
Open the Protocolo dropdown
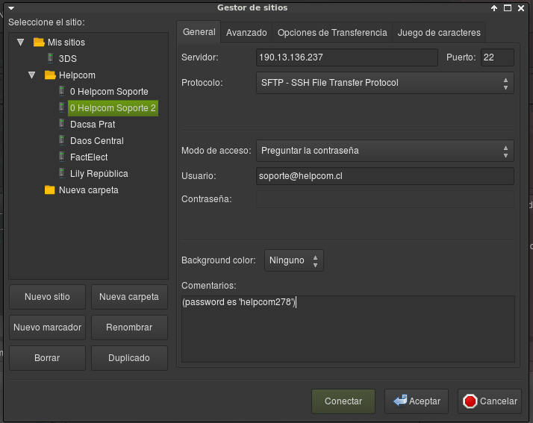(x=384, y=83)
